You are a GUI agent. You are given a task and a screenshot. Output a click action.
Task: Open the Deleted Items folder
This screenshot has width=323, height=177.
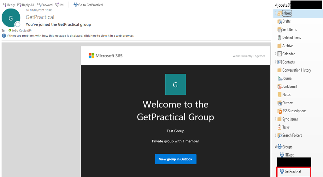[x=291, y=38]
